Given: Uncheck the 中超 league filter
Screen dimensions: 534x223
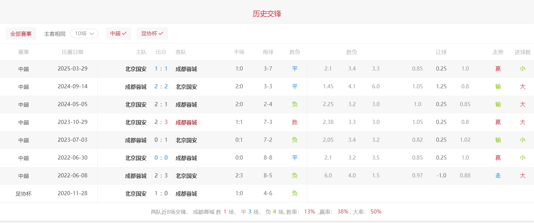Looking at the screenshot, I should (118, 34).
